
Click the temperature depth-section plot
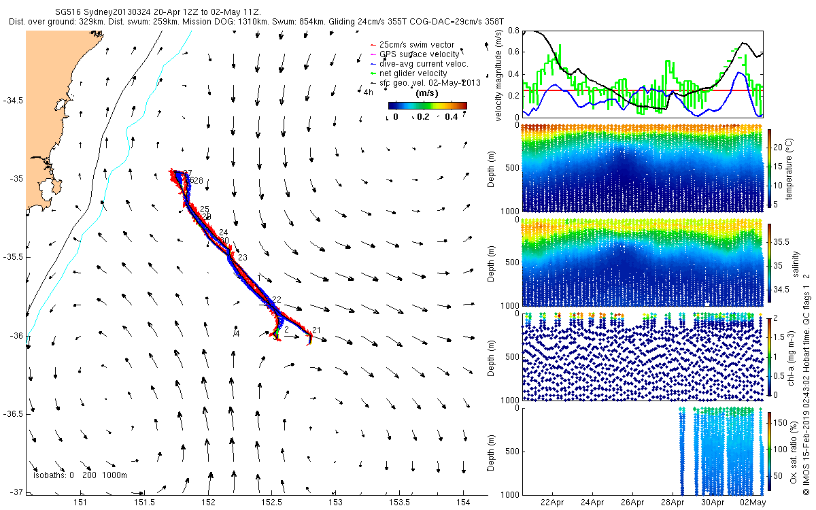(643, 167)
